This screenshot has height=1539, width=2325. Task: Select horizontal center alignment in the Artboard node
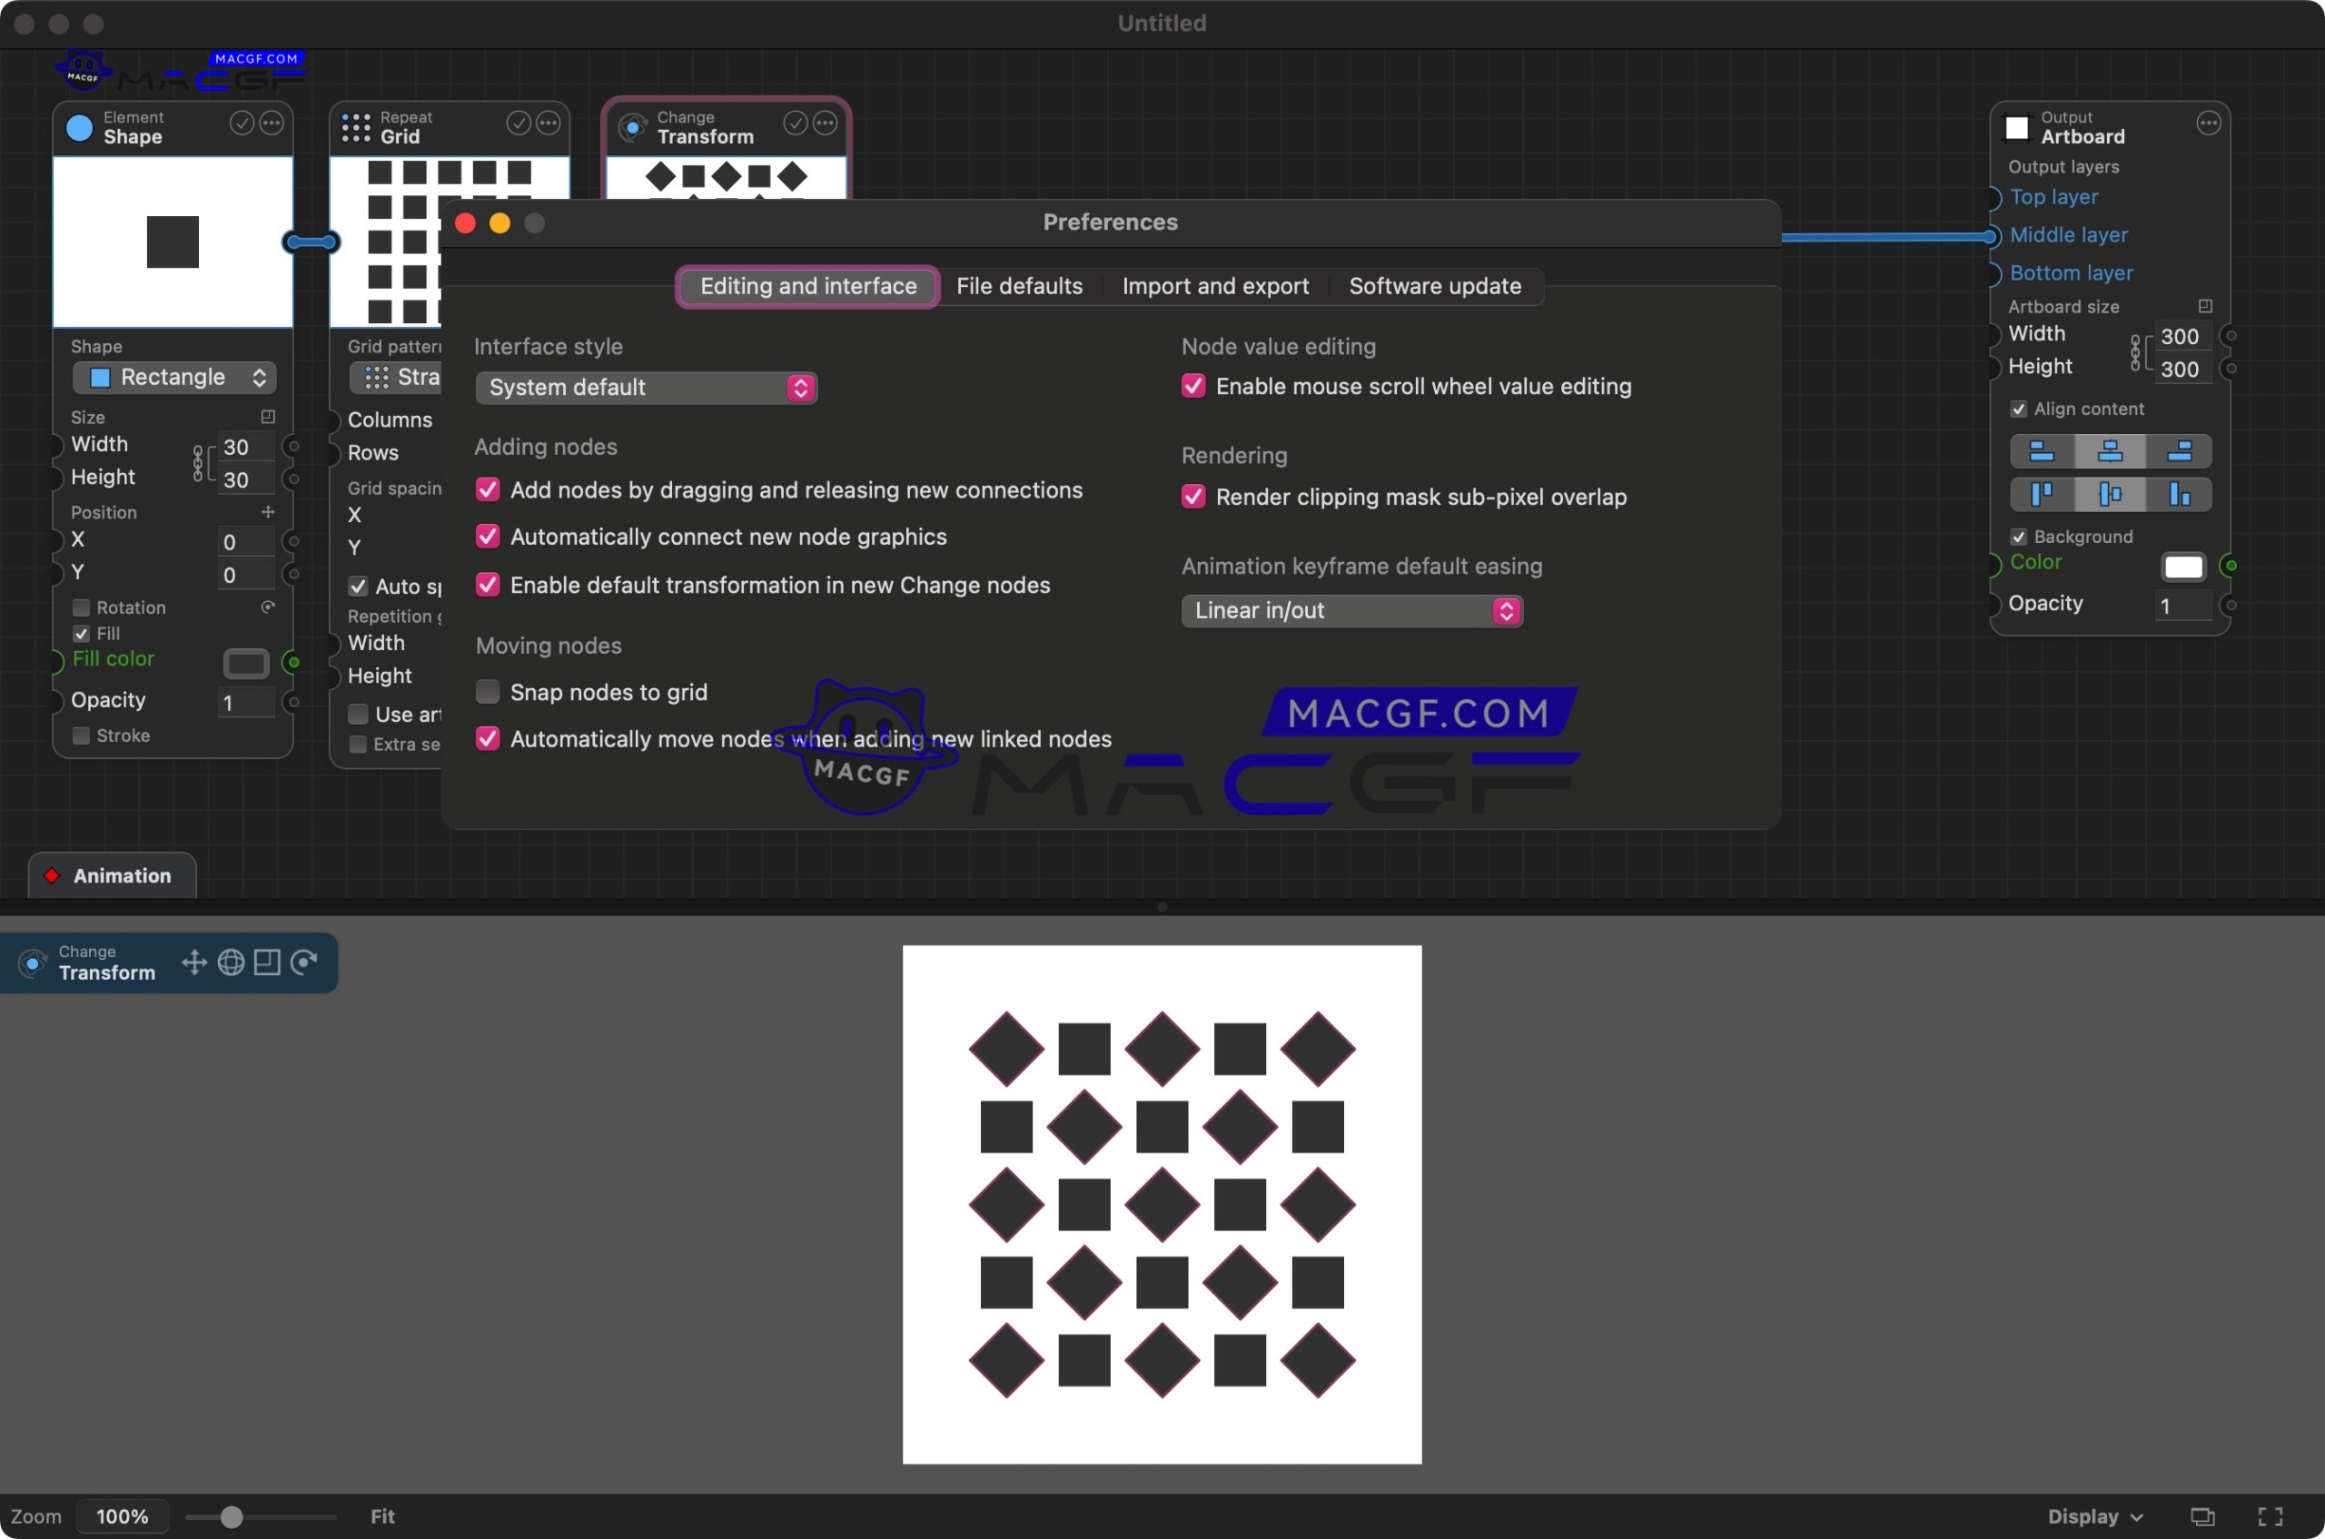(x=2110, y=451)
